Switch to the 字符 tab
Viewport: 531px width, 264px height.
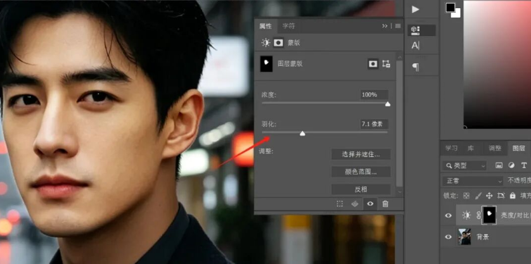pyautogui.click(x=288, y=26)
